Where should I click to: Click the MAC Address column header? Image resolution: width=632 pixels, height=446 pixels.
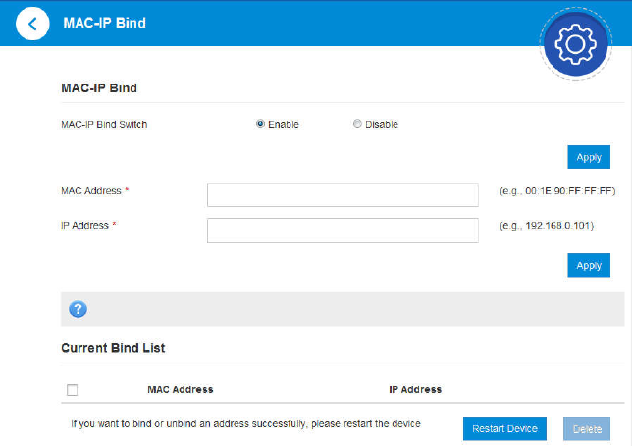tap(180, 390)
